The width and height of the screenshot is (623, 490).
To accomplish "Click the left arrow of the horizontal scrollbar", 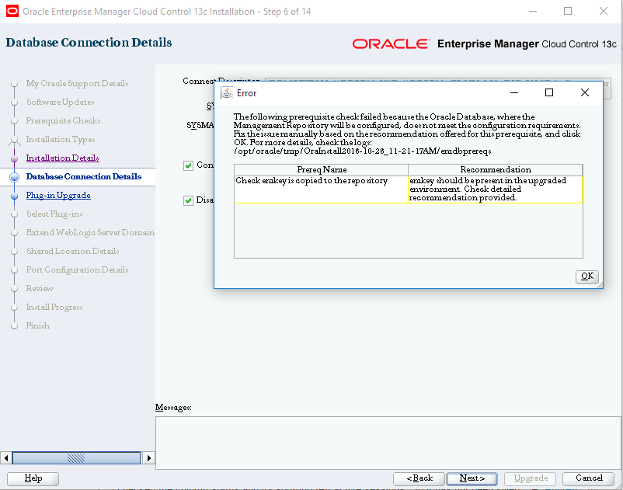I will click(x=5, y=457).
